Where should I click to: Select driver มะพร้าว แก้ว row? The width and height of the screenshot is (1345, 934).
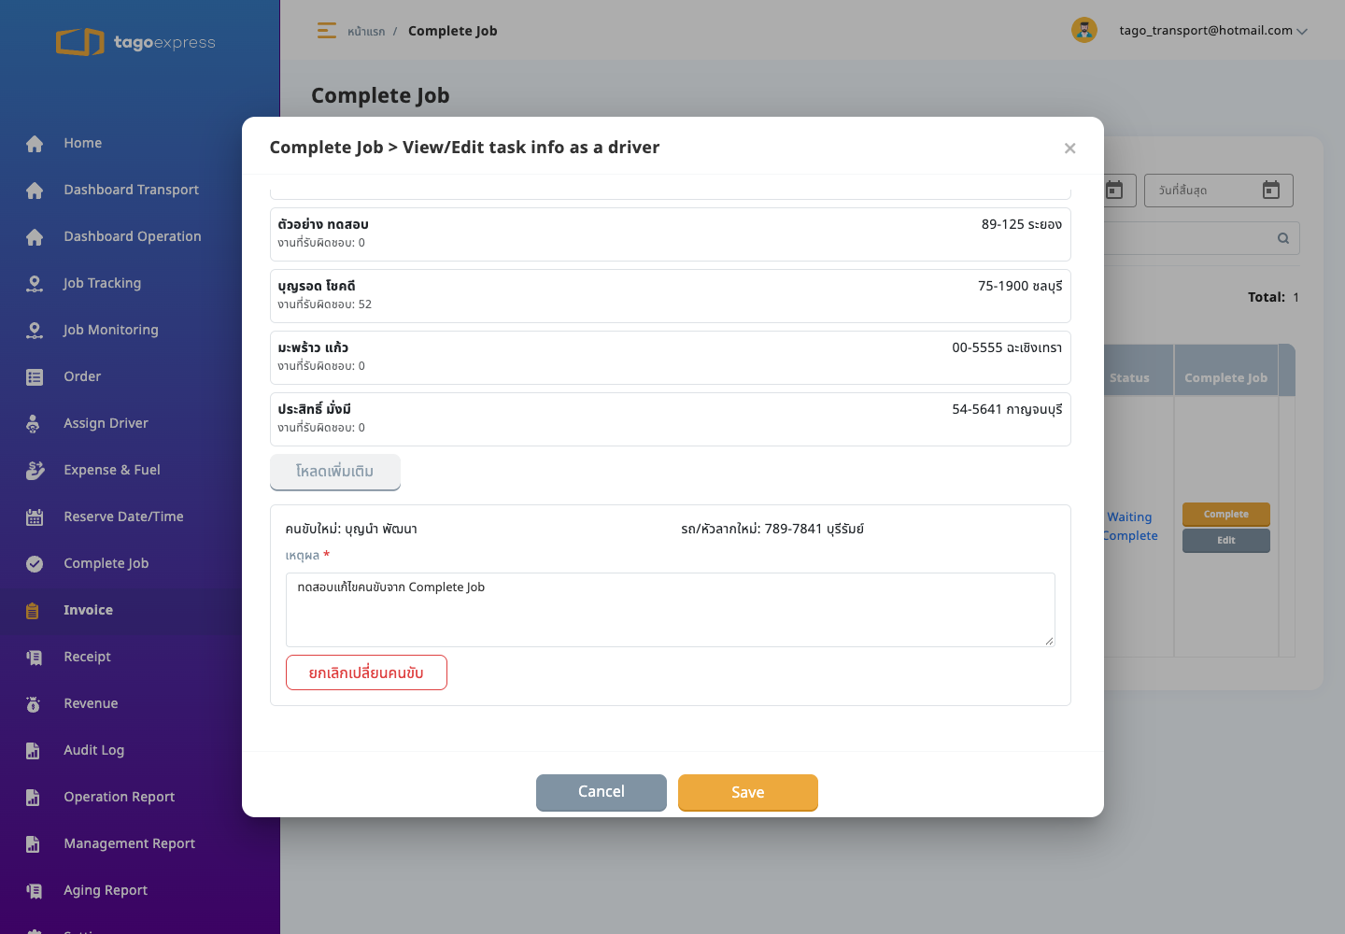[x=671, y=358]
